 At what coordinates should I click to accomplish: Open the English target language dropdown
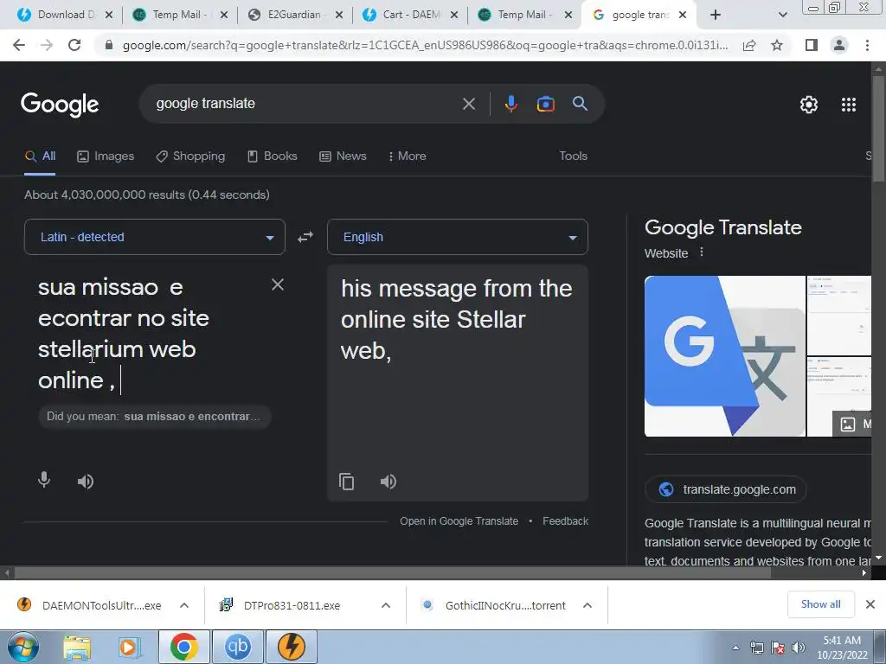pyautogui.click(x=457, y=237)
